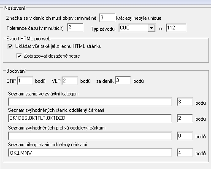Screen dimensions: 211x169
Task: Click the QRP points field
Action: tap(25, 81)
